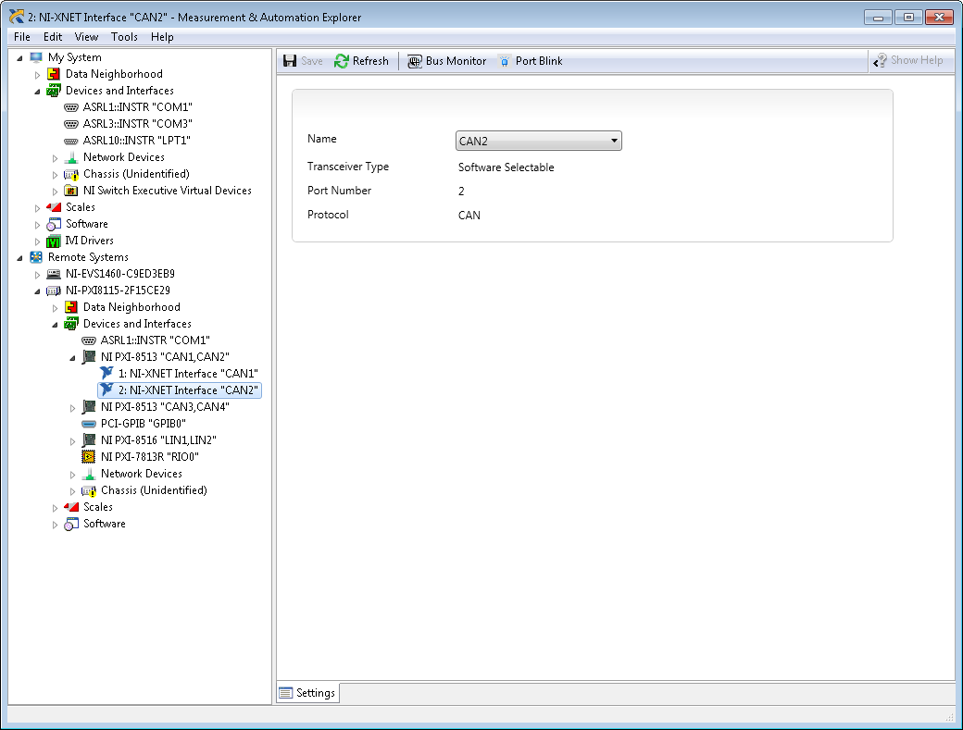This screenshot has width=963, height=730.
Task: Collapse the NI PXI-8513 "CAN1,CAN2" node
Action: click(72, 358)
